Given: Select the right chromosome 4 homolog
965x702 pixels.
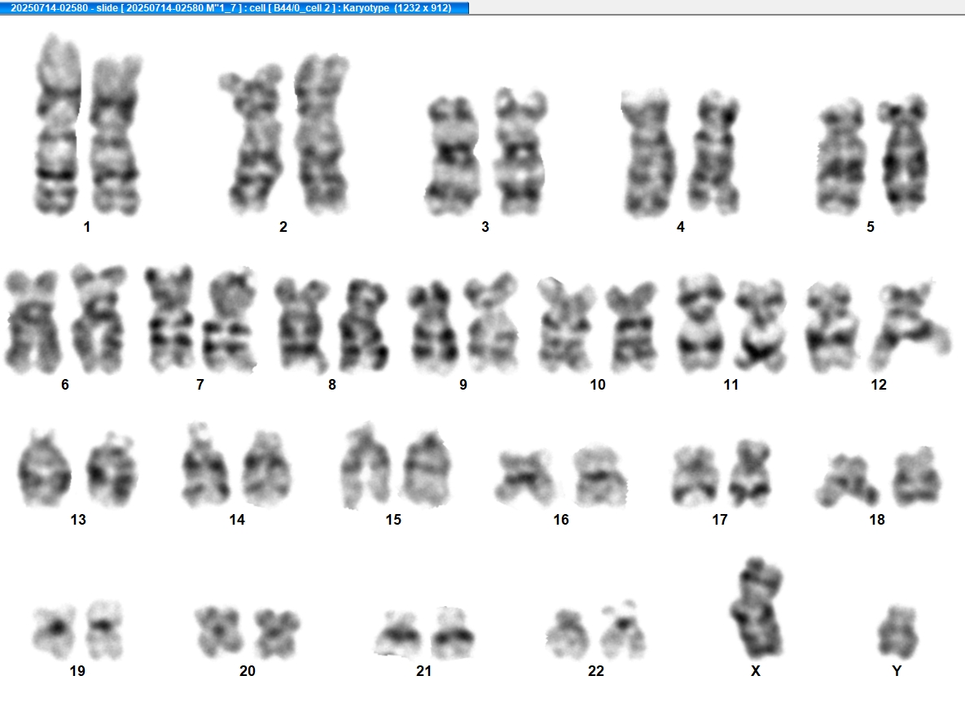Looking at the screenshot, I should pos(714,152).
